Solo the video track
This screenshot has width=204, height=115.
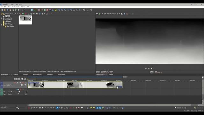coord(25,83)
